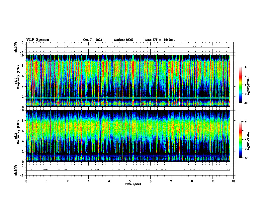Click the '-8' tick on the ch.2 color bar
263x203 pixels.
tap(245, 140)
